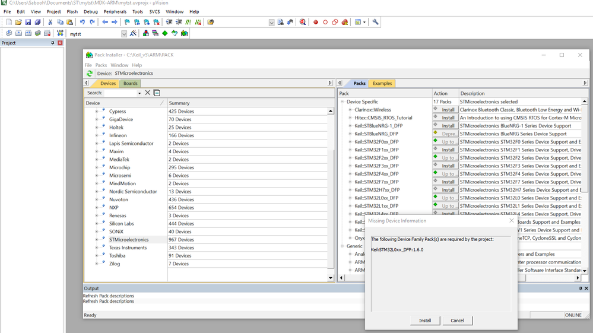Image resolution: width=593 pixels, height=333 pixels.
Task: Expand the Clarinox::Wireless pack entry
Action: pyautogui.click(x=350, y=110)
